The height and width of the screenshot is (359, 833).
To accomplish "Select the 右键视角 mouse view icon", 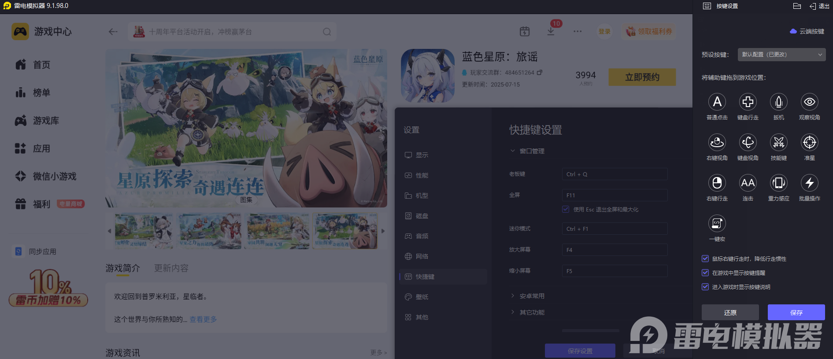I will point(717,142).
